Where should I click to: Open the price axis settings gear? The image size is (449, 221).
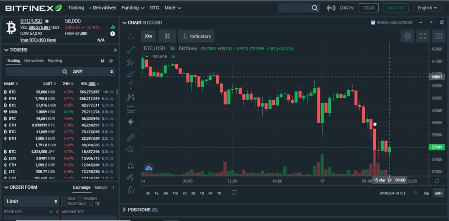[x=437, y=181]
